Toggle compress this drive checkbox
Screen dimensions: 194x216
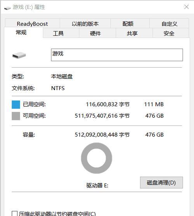pyautogui.click(x=15, y=214)
